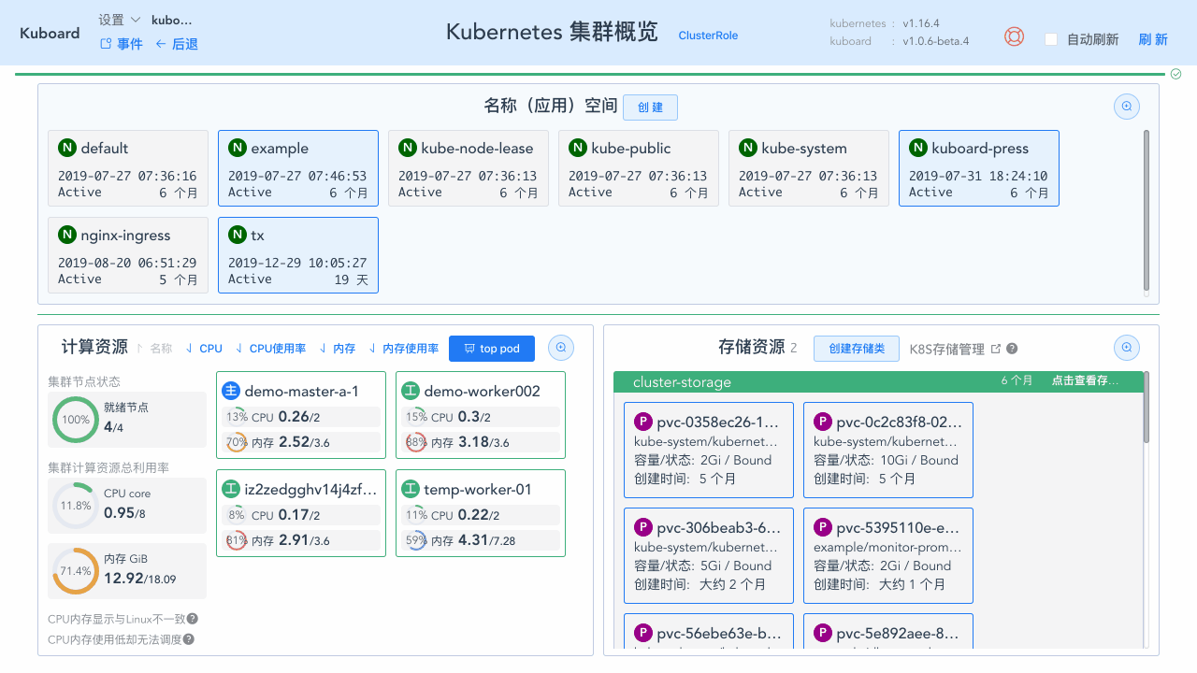Click the example/monitor-prom text on pvc-5395110e
Image resolution: width=1197 pixels, height=673 pixels.
click(x=887, y=547)
